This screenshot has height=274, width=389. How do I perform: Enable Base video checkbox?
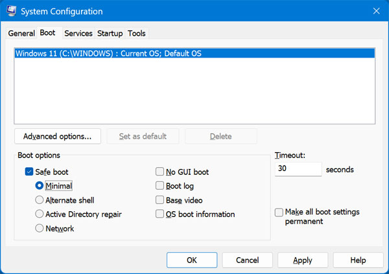[x=159, y=200]
